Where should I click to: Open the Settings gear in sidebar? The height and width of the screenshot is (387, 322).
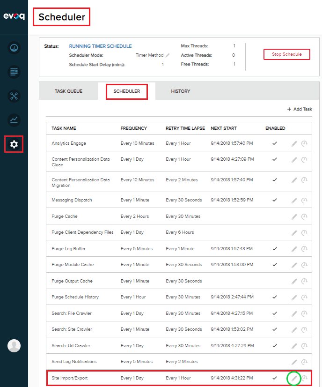(14, 144)
